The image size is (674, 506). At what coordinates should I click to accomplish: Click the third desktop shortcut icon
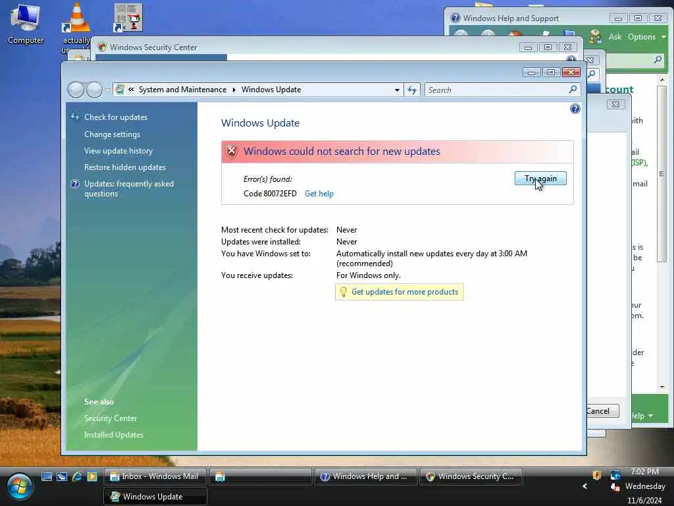pyautogui.click(x=128, y=18)
